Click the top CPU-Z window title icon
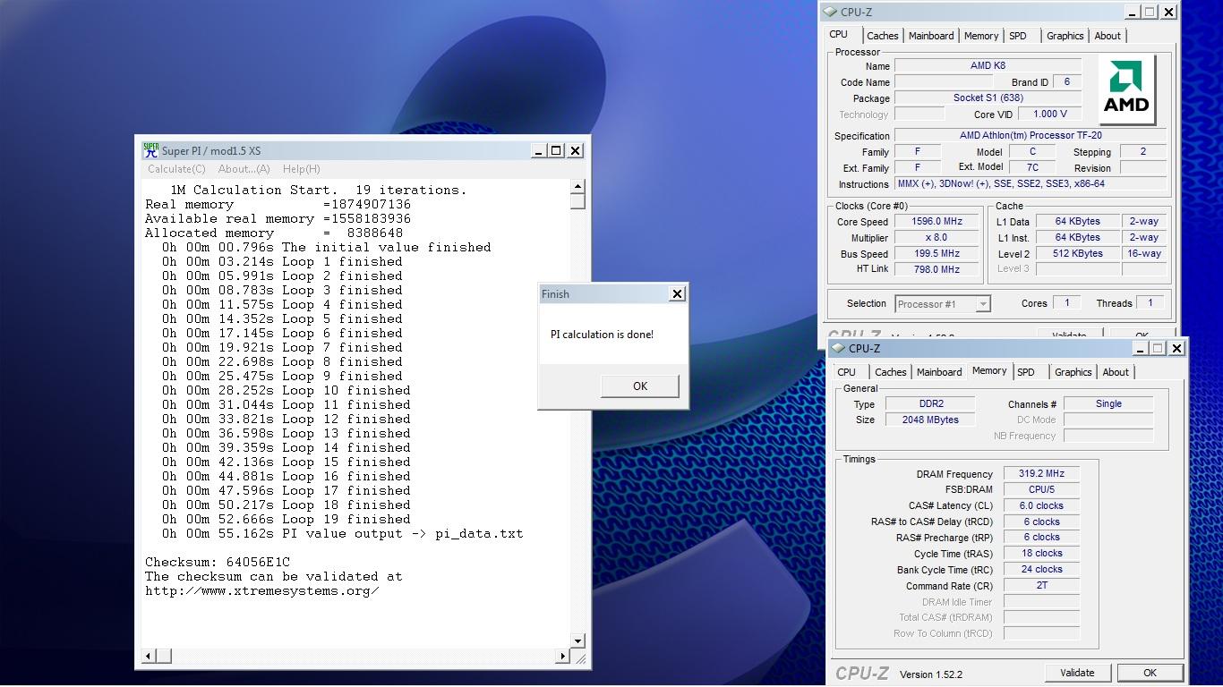 coord(831,12)
